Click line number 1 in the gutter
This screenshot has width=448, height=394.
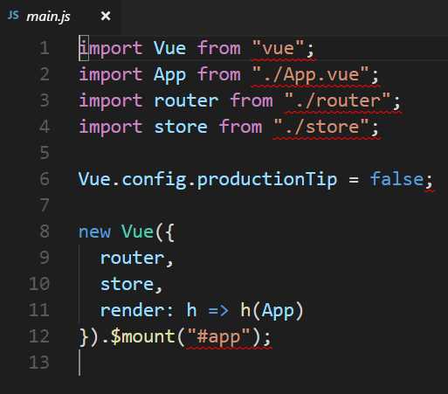click(45, 48)
